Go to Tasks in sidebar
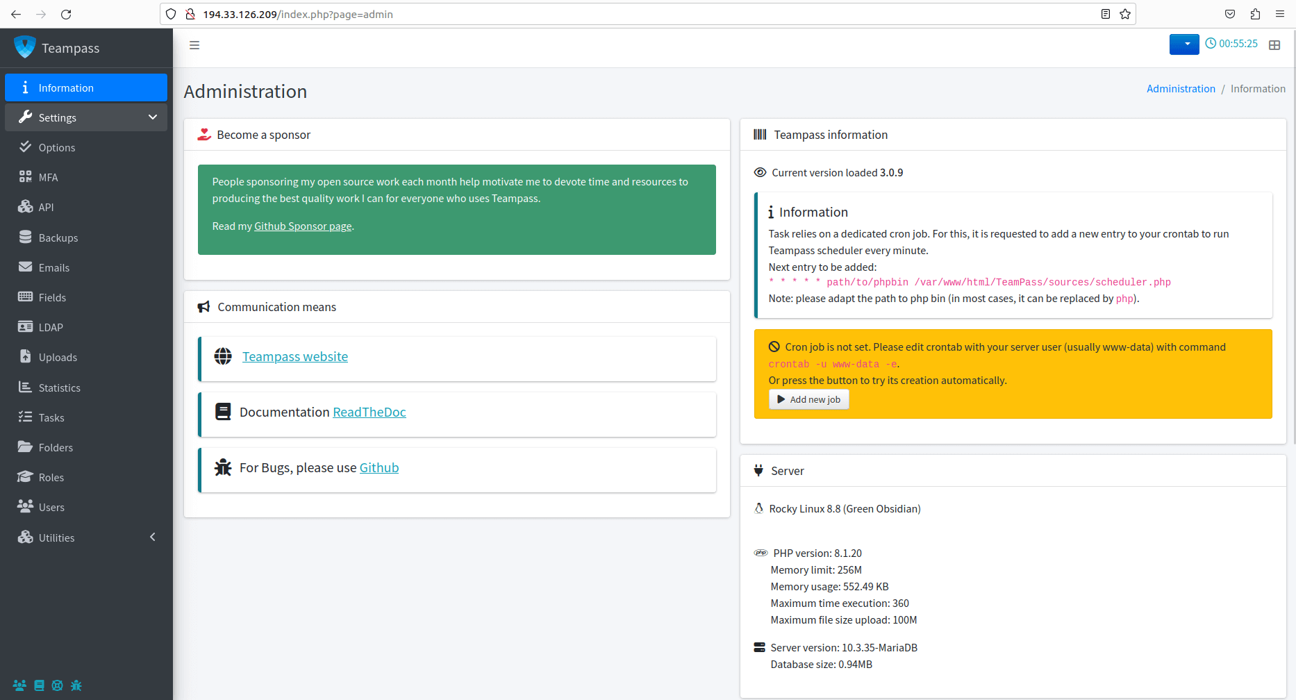This screenshot has height=700, width=1296. tap(51, 418)
